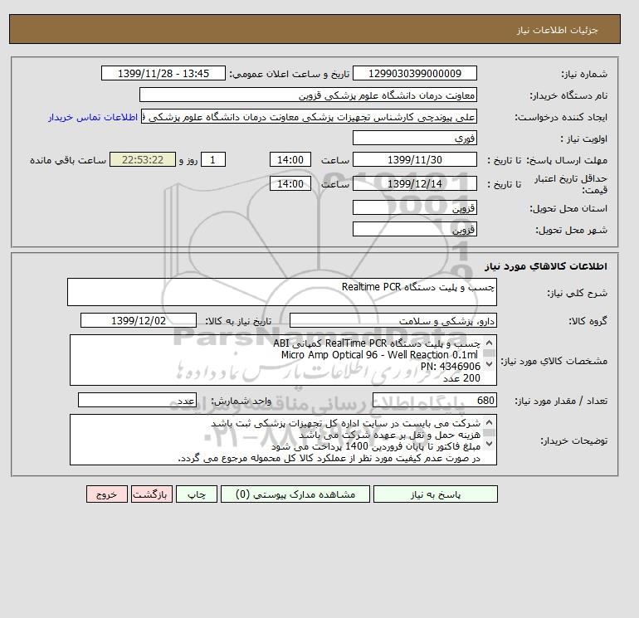This screenshot has width=639, height=618.
Task: Click the announcement date field 1399/11/28 - 13:45
Action: pos(163,73)
